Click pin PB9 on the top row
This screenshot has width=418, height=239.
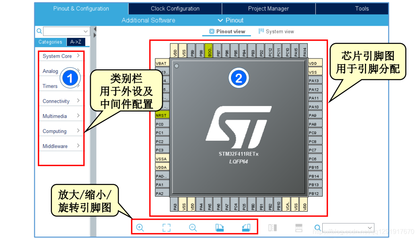click(x=192, y=50)
